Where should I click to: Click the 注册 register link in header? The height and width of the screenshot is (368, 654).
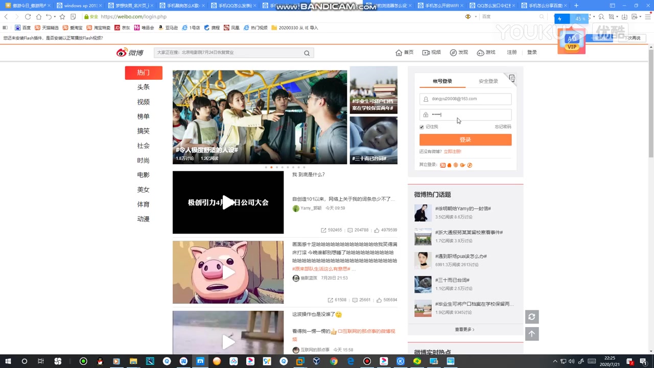(x=511, y=52)
